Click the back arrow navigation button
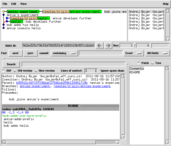Screen dimensions: 171x146 point(99,45)
